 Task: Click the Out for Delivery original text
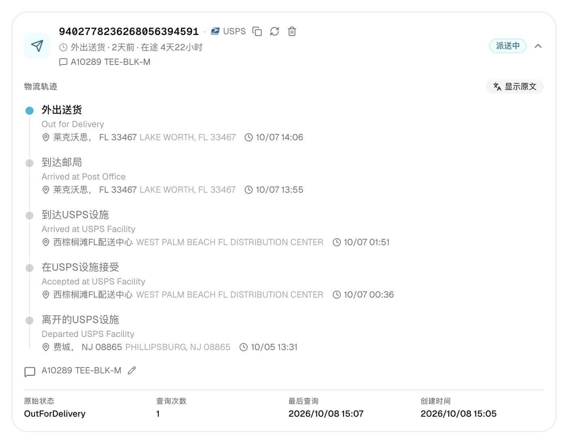[x=73, y=124]
